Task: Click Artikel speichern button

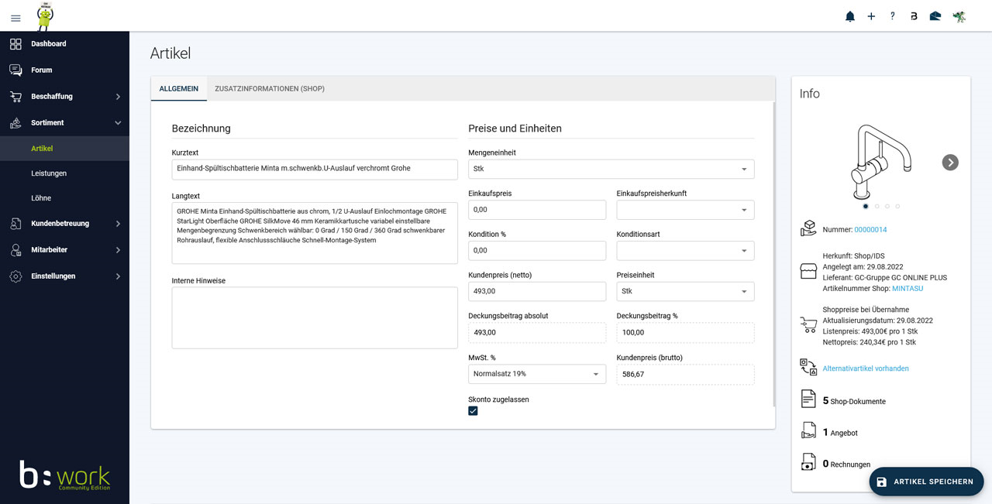Action: (926, 482)
